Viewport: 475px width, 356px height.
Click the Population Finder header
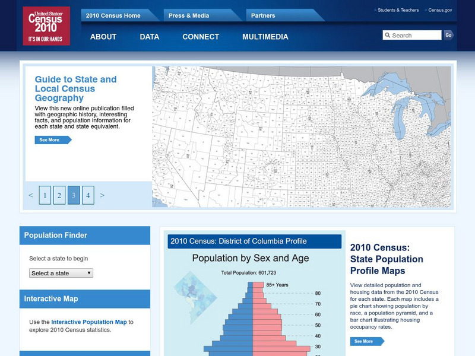coord(85,235)
